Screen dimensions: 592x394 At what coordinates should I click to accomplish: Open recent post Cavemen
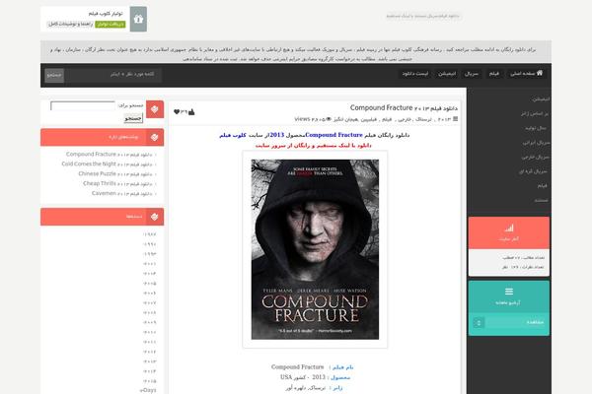point(122,193)
